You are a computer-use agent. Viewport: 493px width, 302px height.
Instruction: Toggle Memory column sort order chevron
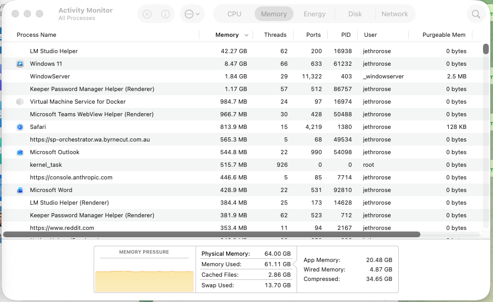(246, 35)
